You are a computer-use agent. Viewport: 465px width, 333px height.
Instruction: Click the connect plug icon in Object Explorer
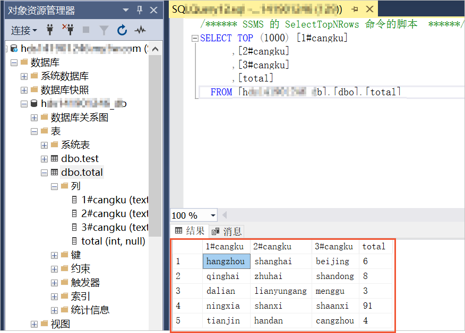coord(50,30)
